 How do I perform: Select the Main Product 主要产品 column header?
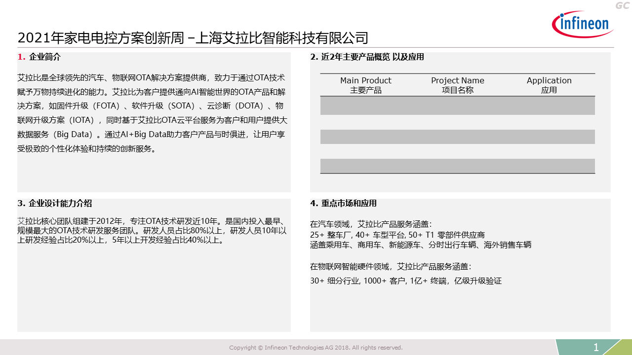coord(366,85)
